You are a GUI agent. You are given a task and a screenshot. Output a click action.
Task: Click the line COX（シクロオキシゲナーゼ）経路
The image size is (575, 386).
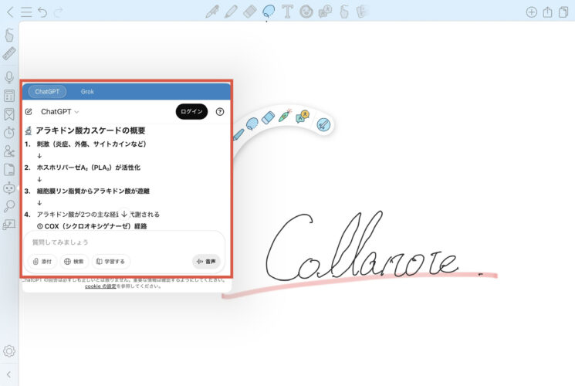click(92, 226)
